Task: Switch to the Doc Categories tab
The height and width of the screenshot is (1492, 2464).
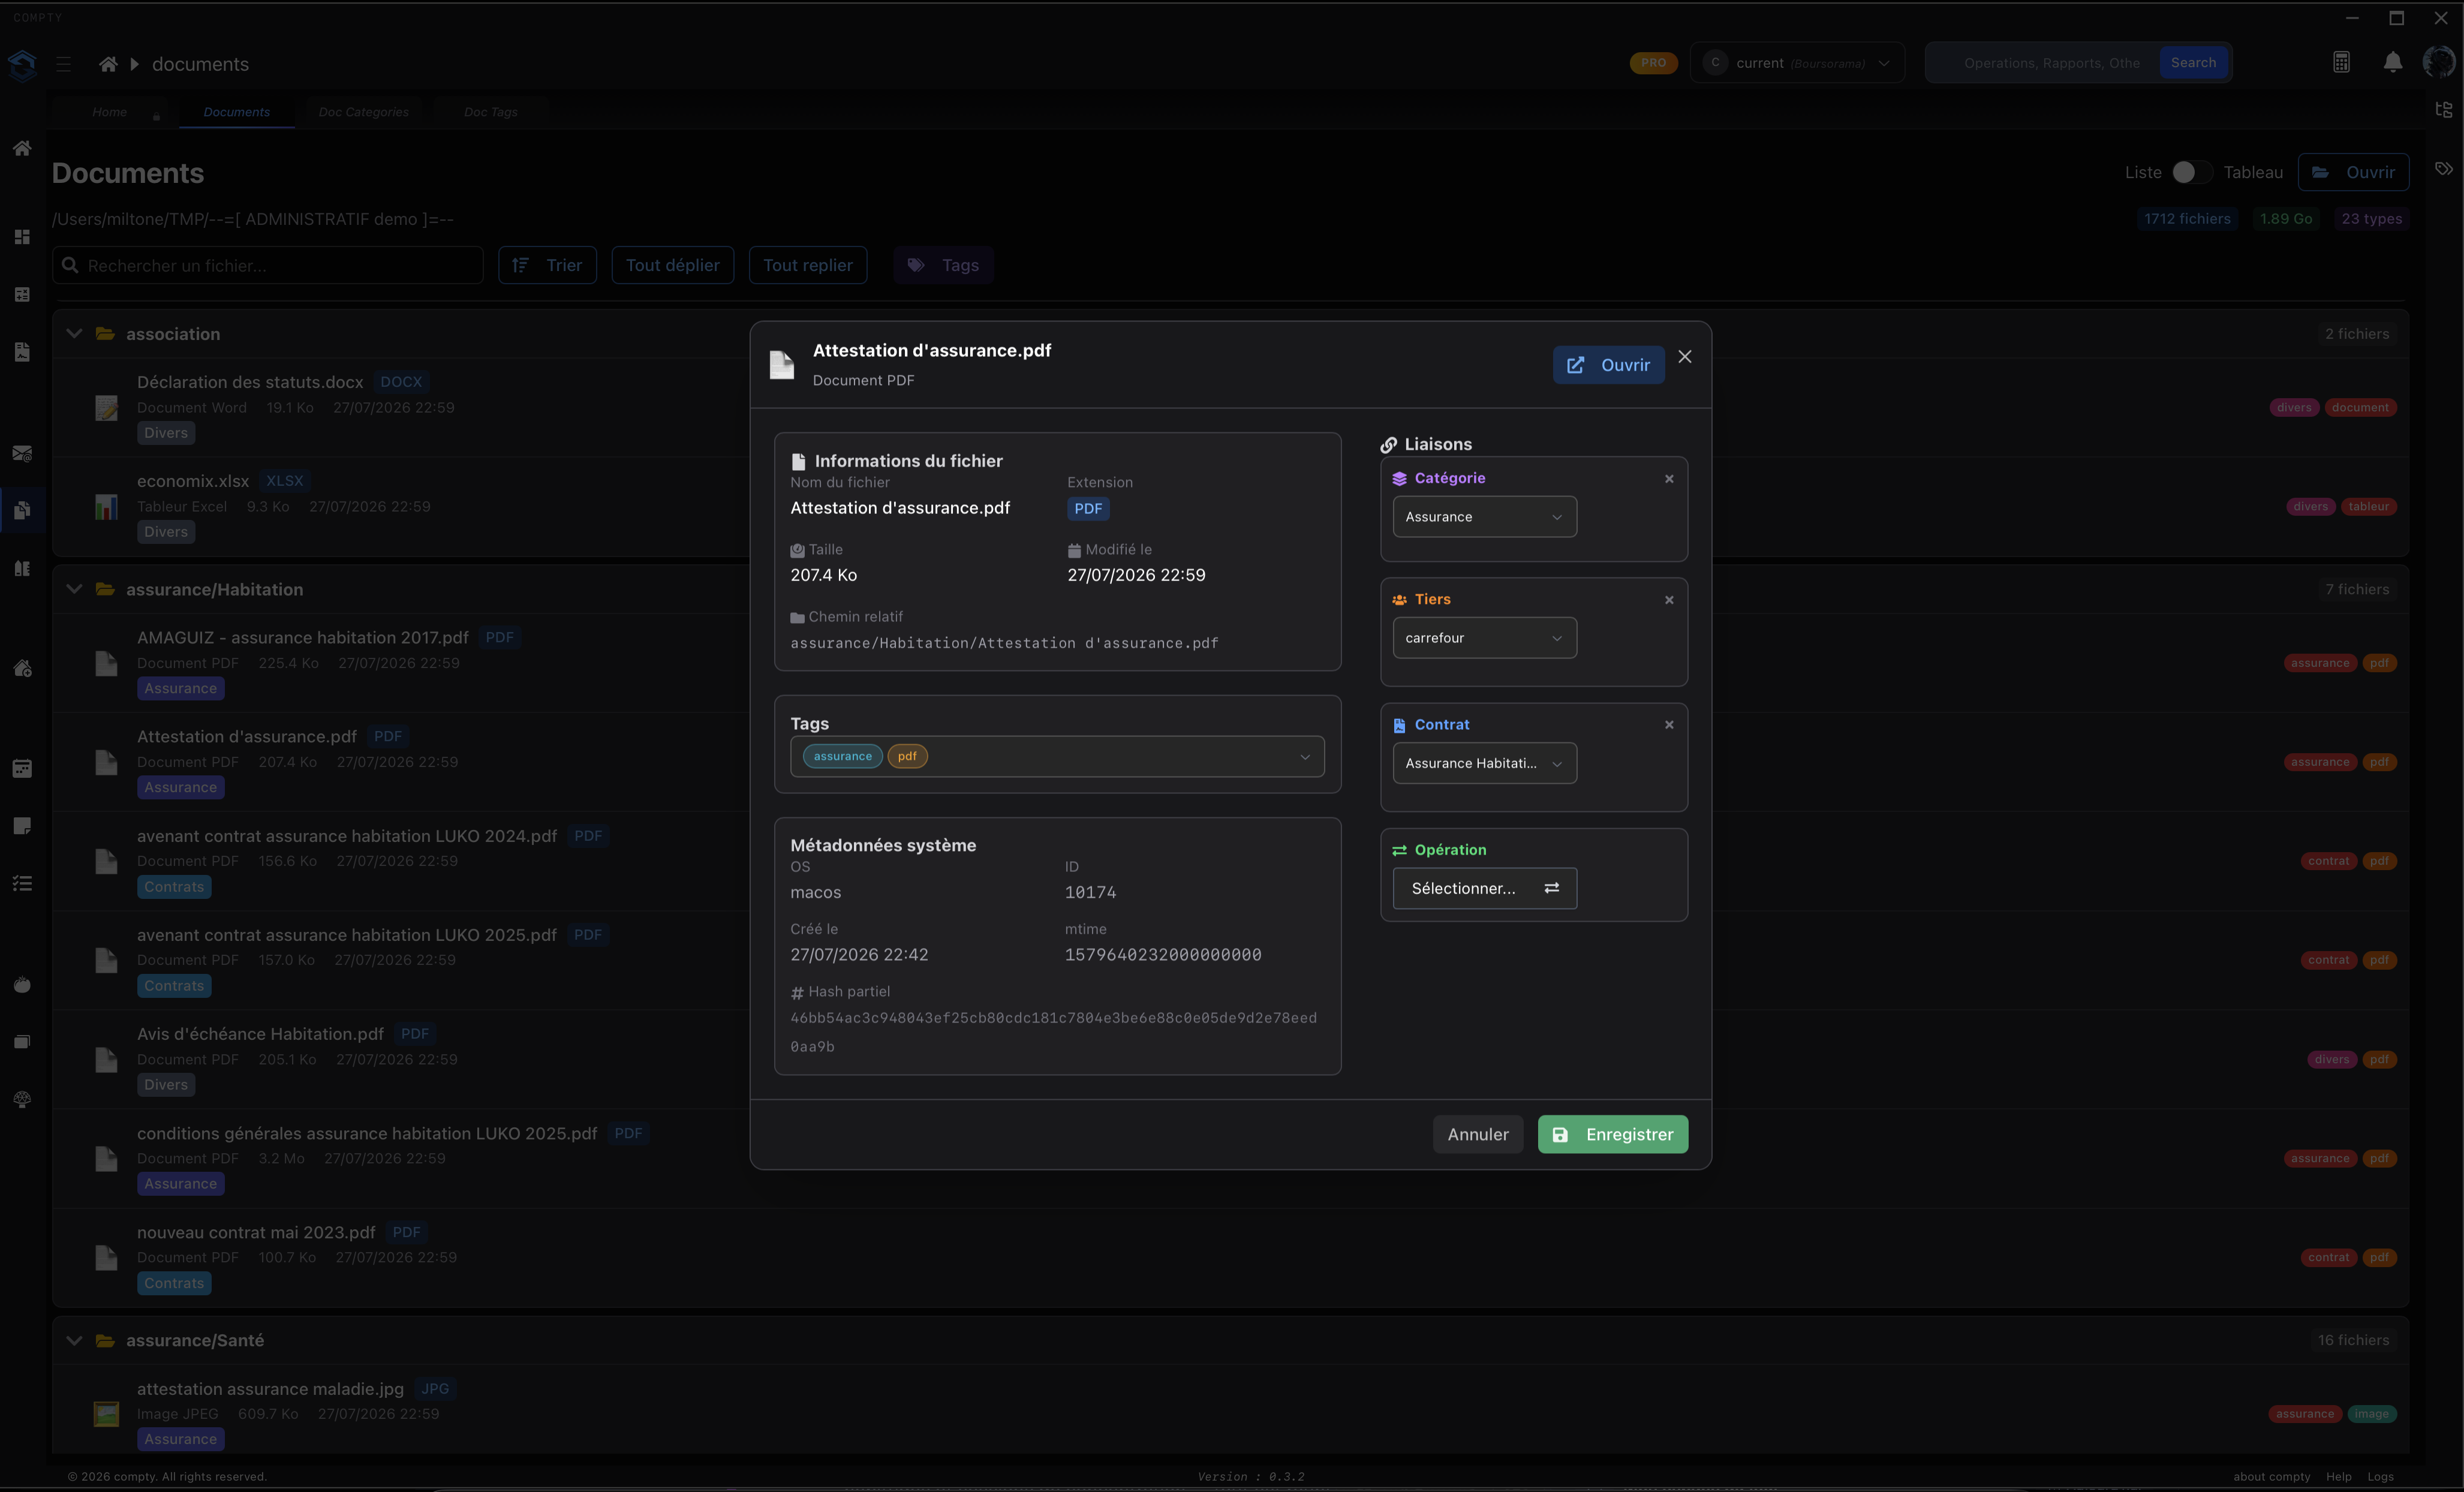Action: click(x=364, y=112)
